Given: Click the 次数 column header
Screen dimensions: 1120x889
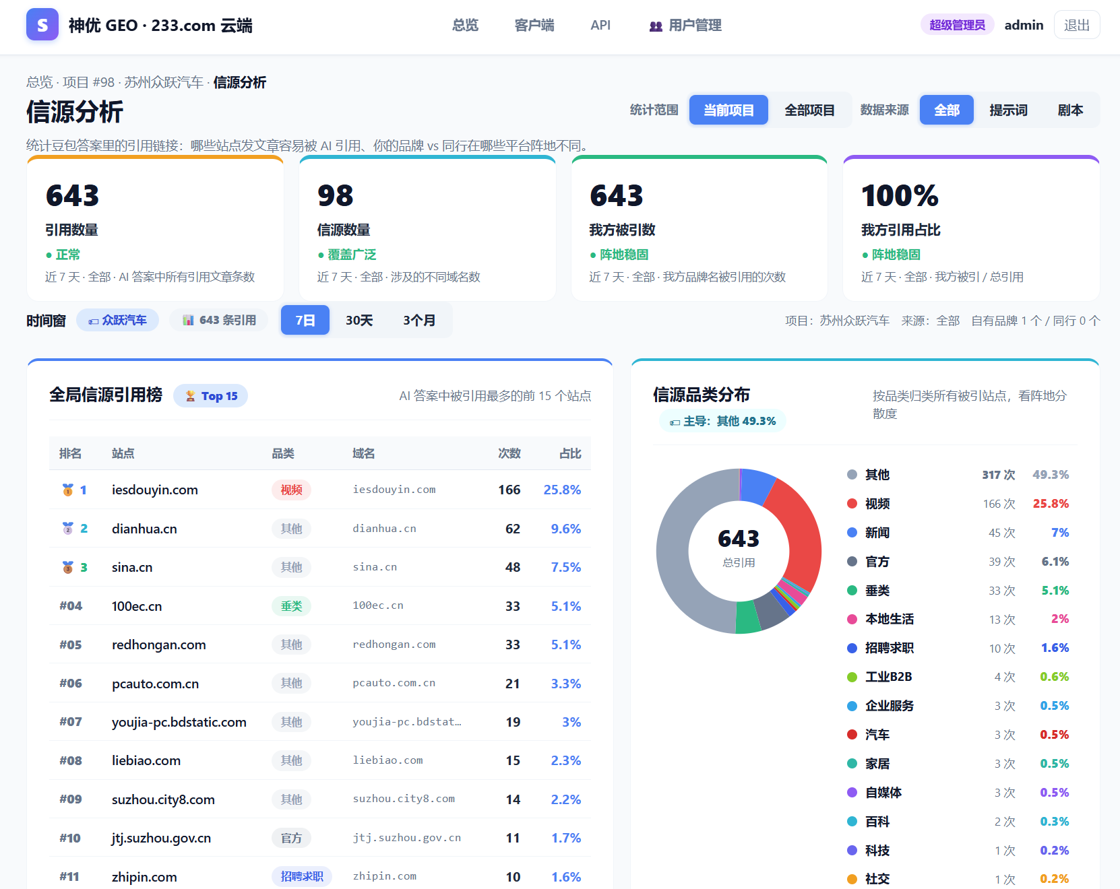Looking at the screenshot, I should [x=509, y=453].
